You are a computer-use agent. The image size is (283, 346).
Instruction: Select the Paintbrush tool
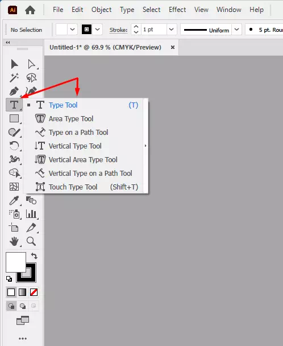(14, 132)
